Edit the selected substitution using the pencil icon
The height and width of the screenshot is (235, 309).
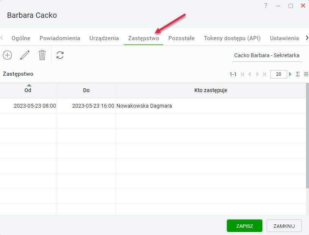pyautogui.click(x=25, y=55)
